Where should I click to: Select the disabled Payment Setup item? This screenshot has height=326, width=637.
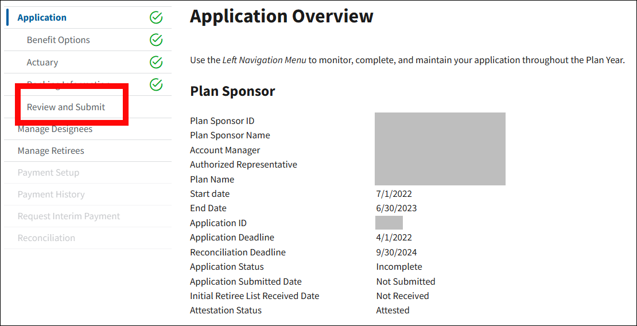coord(48,173)
